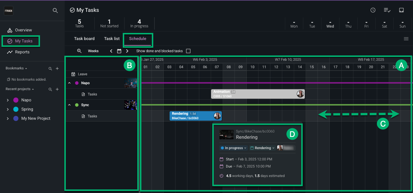Click the completed tasks list icon

click(x=387, y=10)
